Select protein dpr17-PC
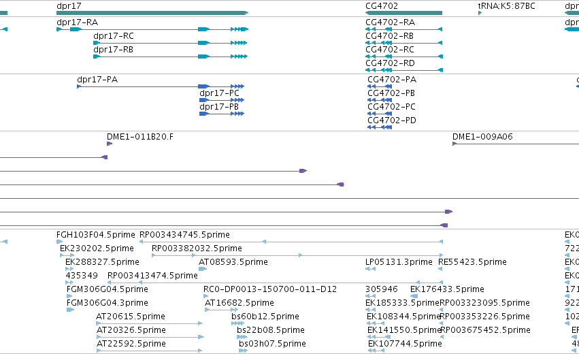Screen dimensions: 579x354 tap(222, 100)
